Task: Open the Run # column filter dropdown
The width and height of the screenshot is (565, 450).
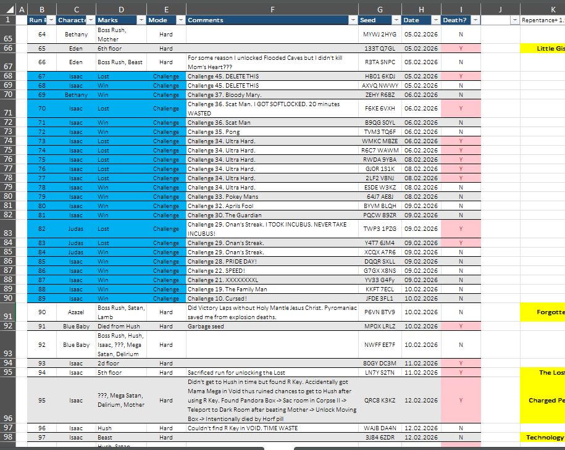Action: (51, 20)
